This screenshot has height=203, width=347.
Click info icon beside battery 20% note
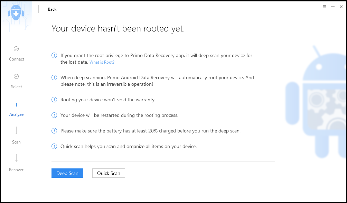tap(54, 131)
